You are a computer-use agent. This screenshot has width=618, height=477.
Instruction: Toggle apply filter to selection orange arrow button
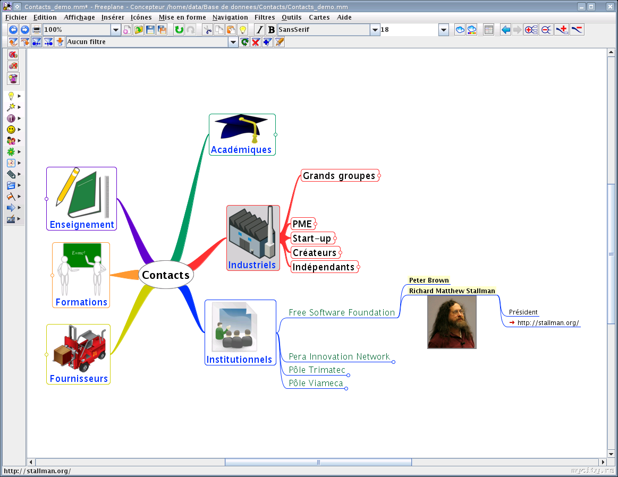pos(60,42)
